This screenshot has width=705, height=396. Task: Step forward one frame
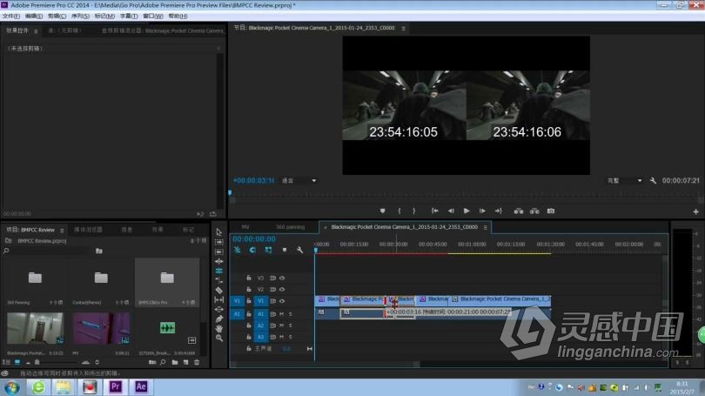(x=482, y=211)
